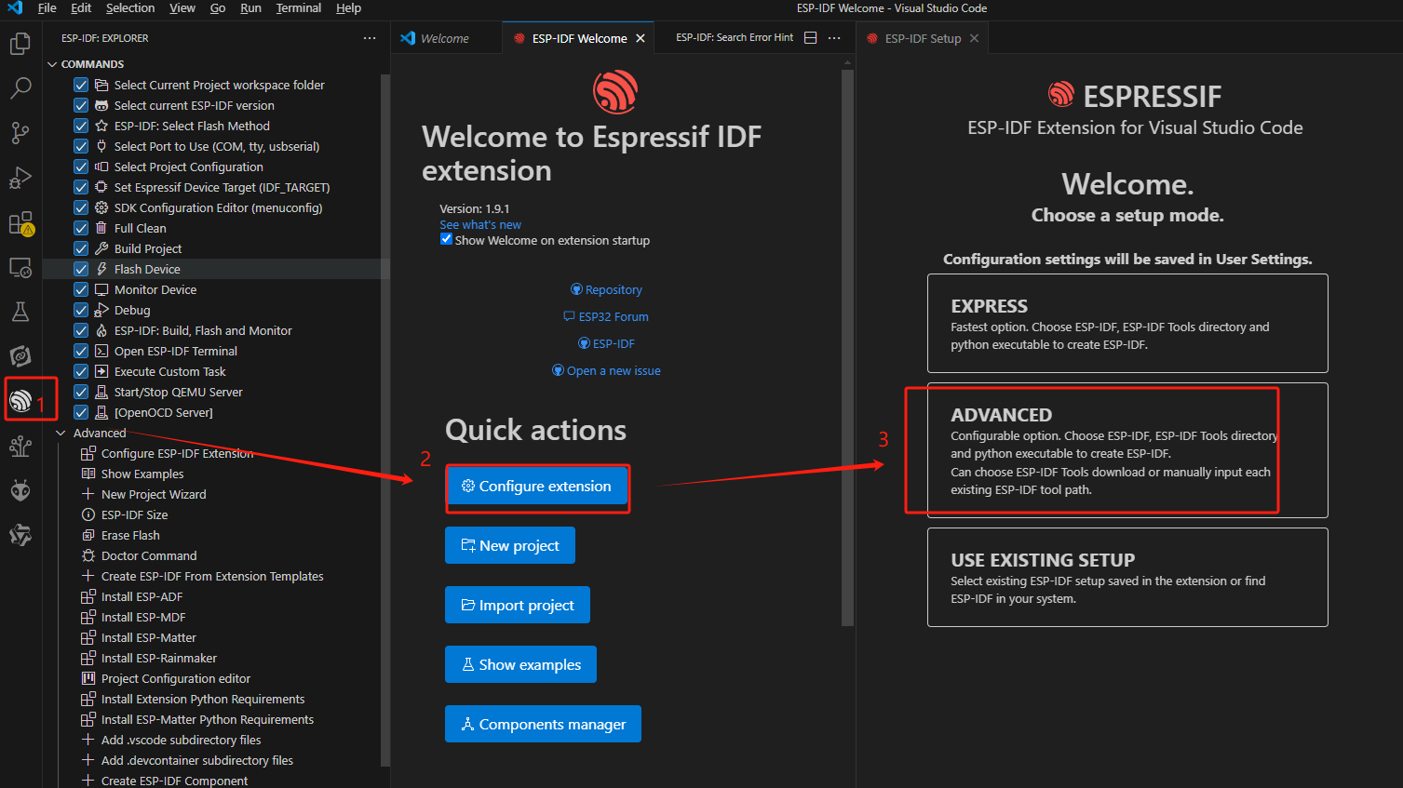
Task: Click the wrench icon beside Build Project
Action: [101, 248]
